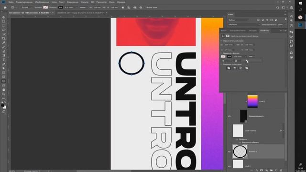Select the Type tool
The width and height of the screenshot is (306, 172).
[x=3, y=60]
